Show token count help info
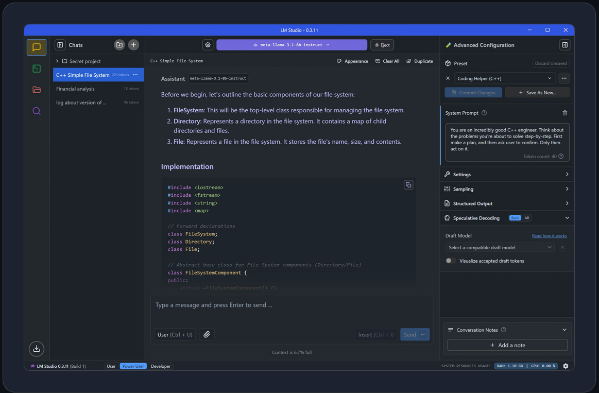 (561, 157)
